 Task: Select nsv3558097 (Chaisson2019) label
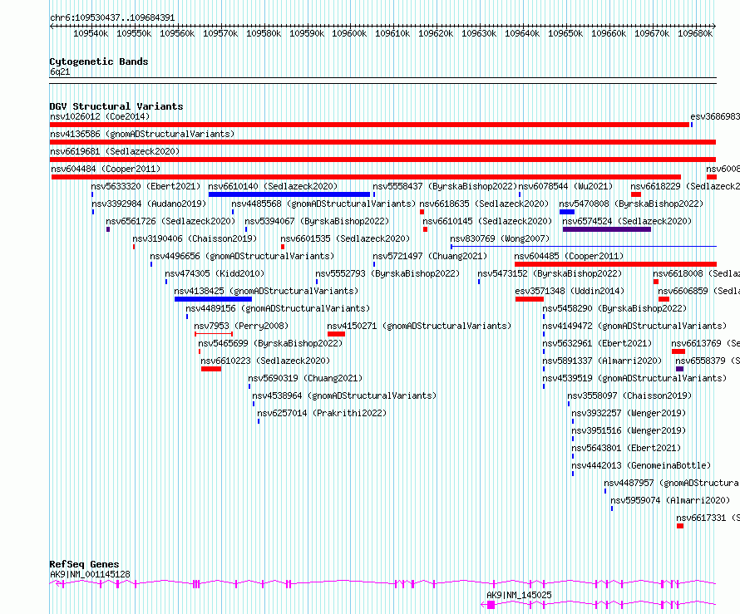629,395
